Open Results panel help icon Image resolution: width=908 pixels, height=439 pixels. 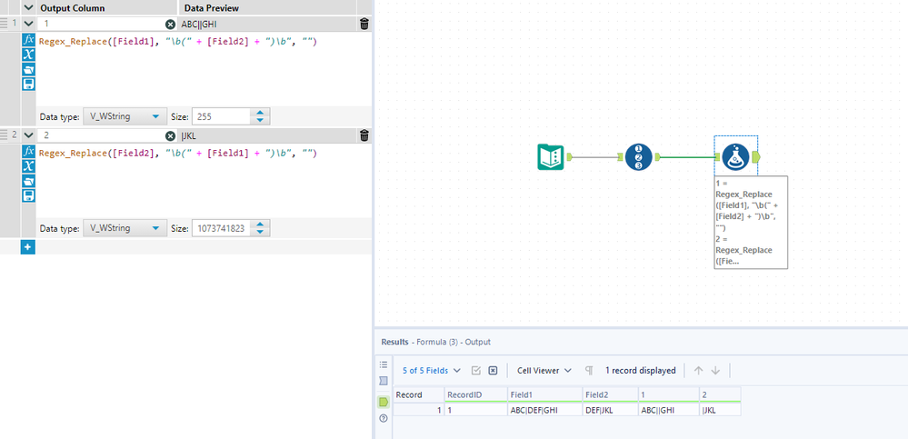pyautogui.click(x=383, y=418)
